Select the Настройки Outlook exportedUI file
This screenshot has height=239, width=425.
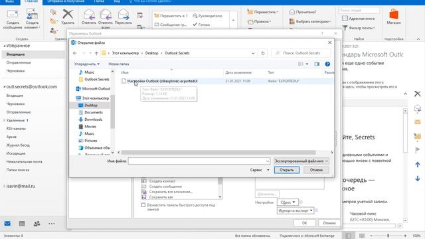coord(162,81)
